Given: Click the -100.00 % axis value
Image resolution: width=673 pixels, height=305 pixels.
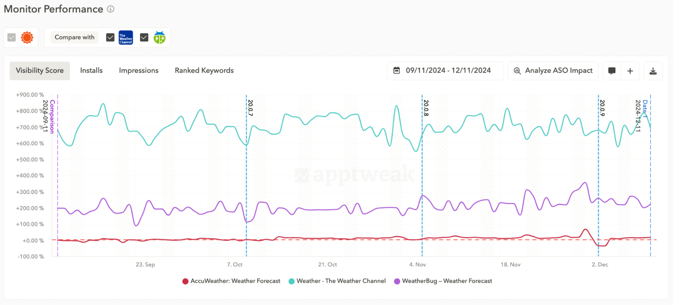Looking at the screenshot, I should (x=31, y=257).
